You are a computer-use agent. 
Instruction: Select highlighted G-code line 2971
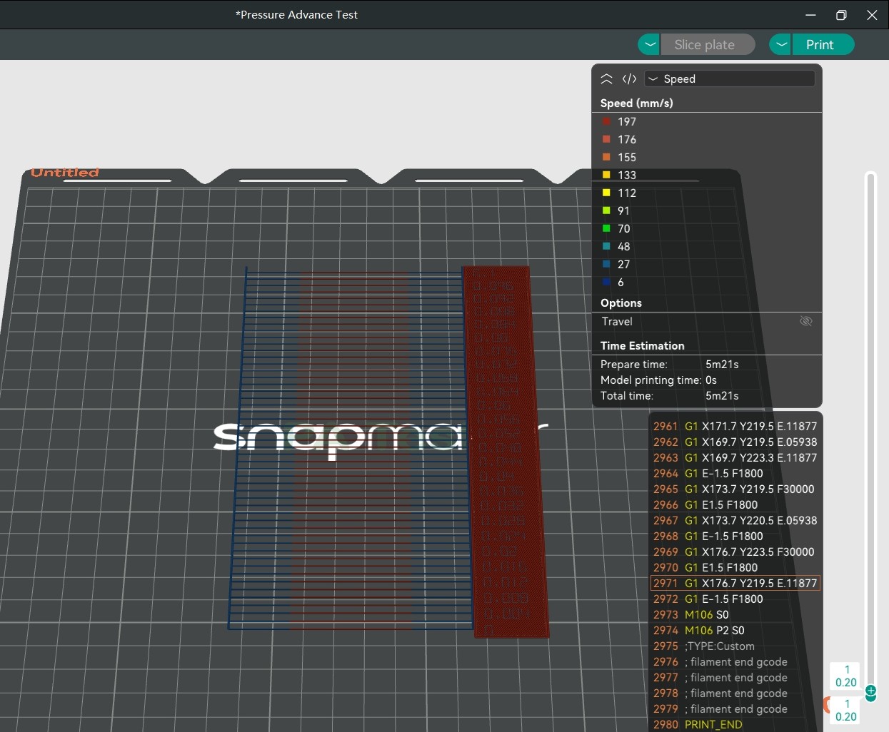click(735, 583)
